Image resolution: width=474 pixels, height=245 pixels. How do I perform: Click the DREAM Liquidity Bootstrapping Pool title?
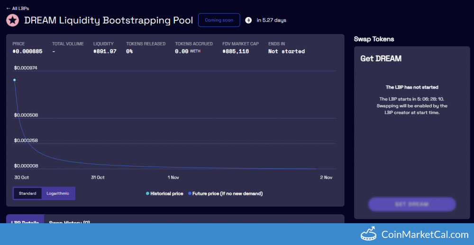[x=109, y=20]
